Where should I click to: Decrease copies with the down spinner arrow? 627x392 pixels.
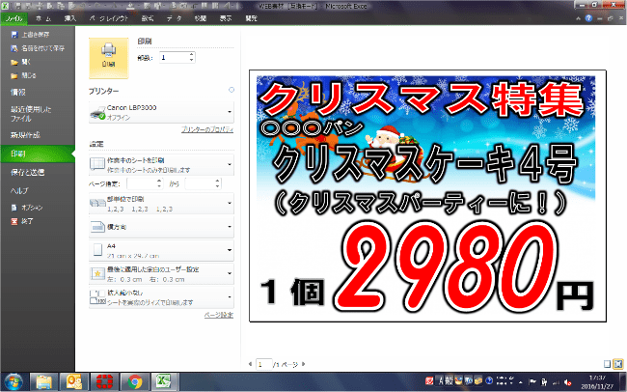pos(192,61)
